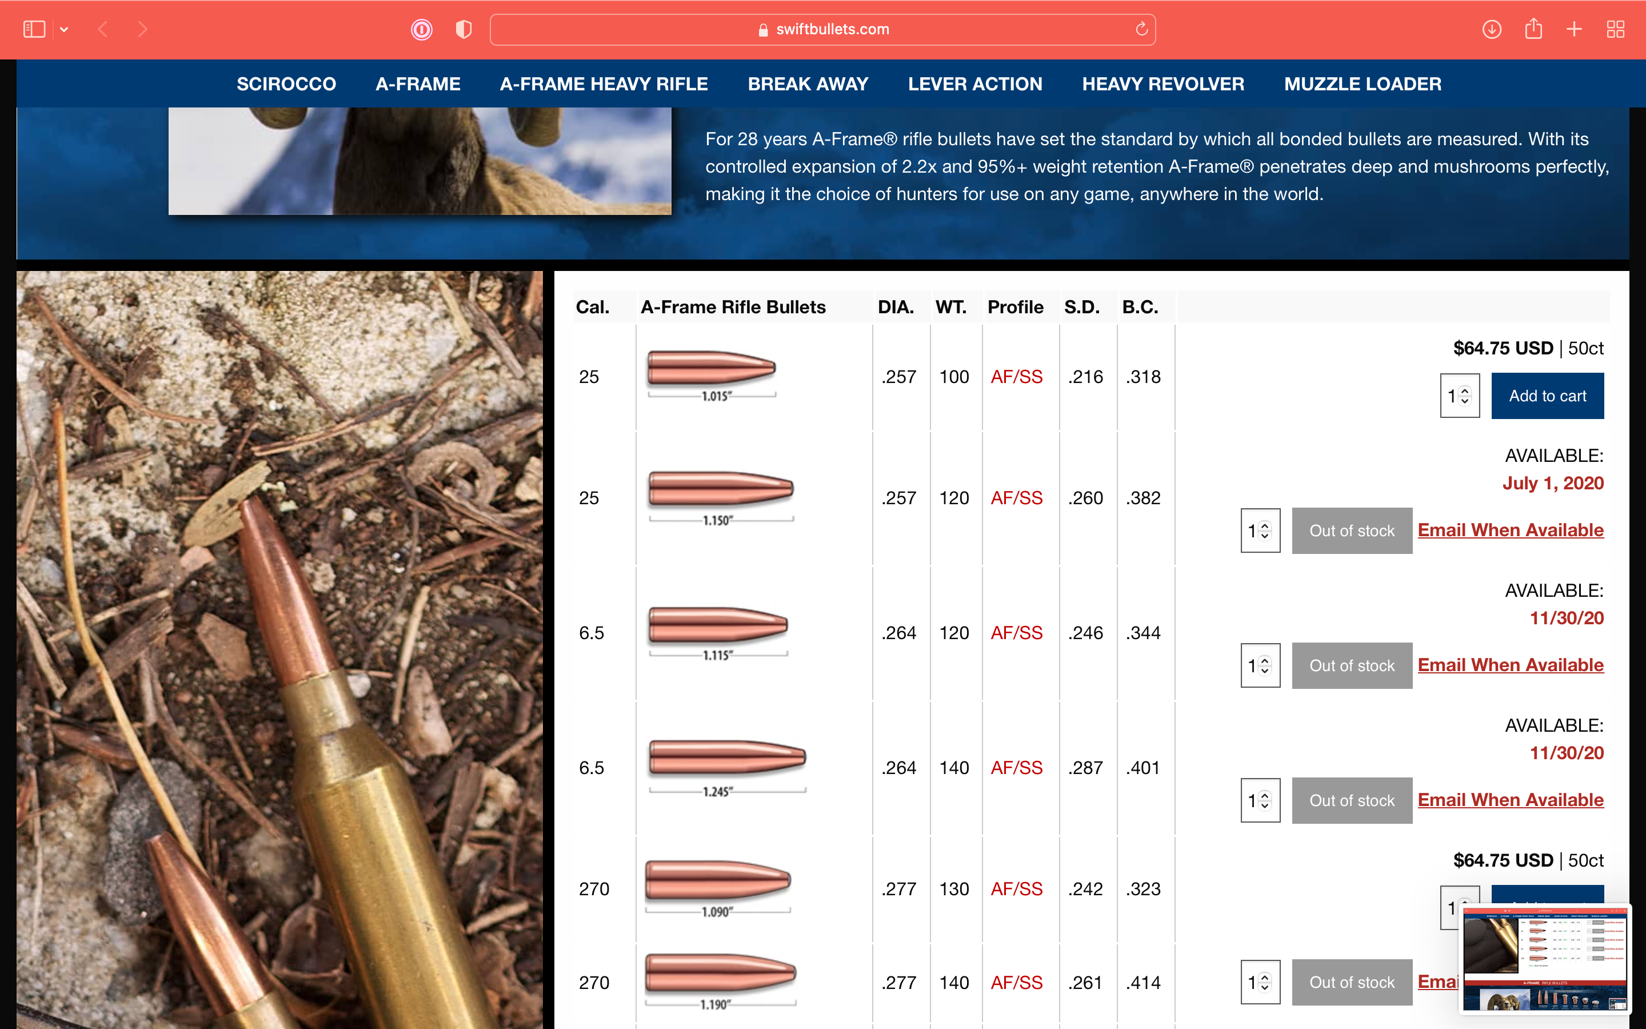Go forward with the forward arrow

pos(142,29)
